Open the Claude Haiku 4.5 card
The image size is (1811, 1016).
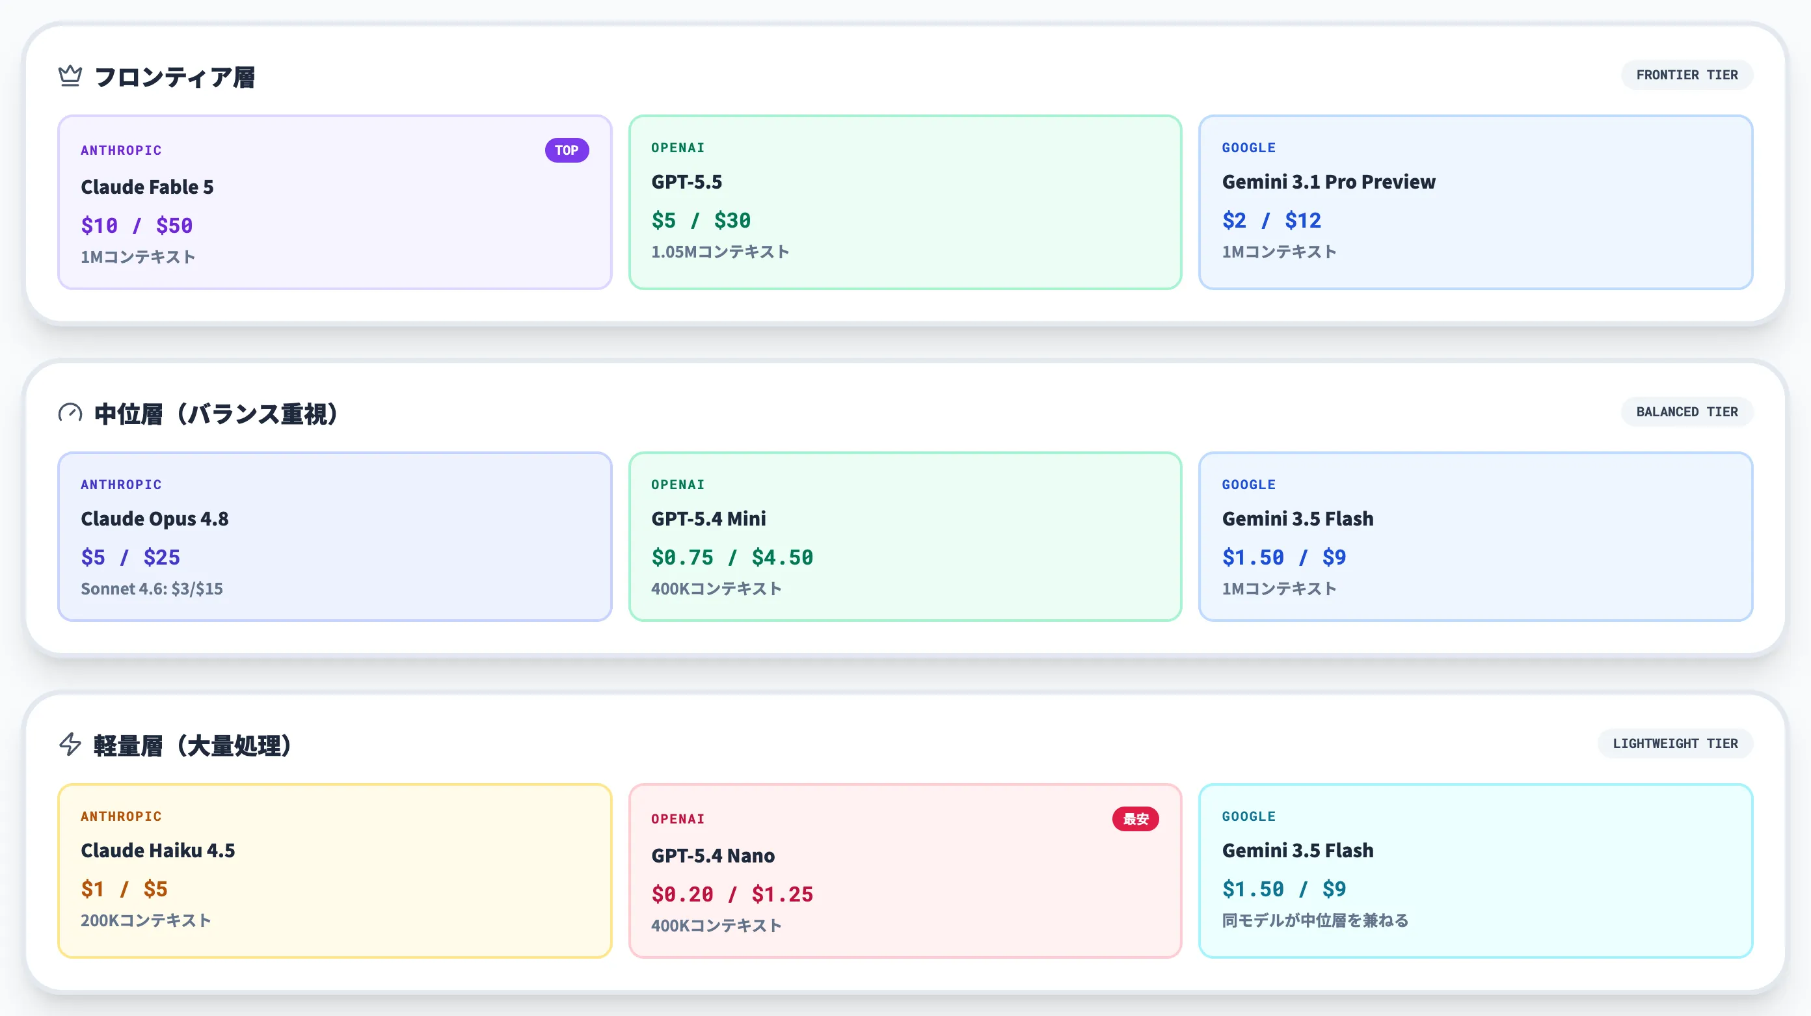point(334,870)
